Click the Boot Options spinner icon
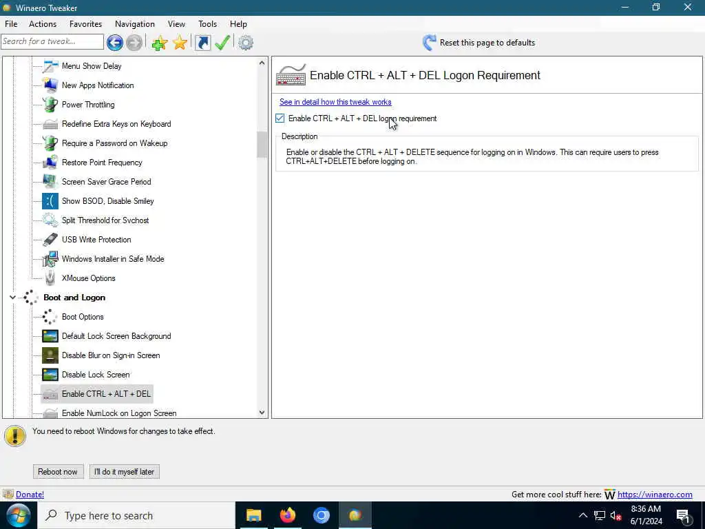 [x=50, y=317]
